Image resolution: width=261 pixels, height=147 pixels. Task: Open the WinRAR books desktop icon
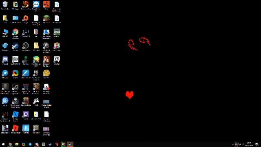pos(36,32)
